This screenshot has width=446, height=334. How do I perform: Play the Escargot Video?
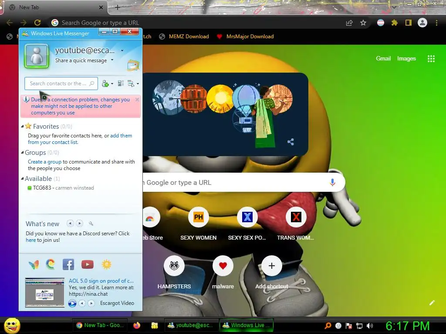click(x=72, y=303)
